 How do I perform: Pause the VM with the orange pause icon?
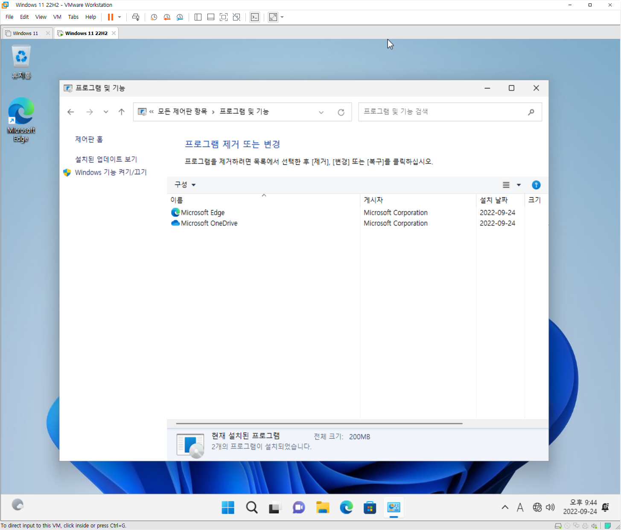[111, 17]
